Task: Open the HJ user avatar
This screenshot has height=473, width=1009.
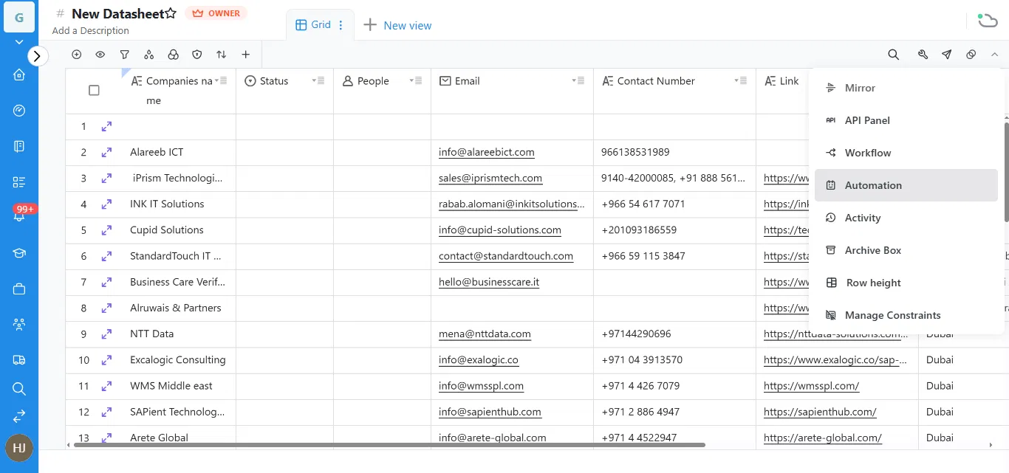Action: click(19, 448)
